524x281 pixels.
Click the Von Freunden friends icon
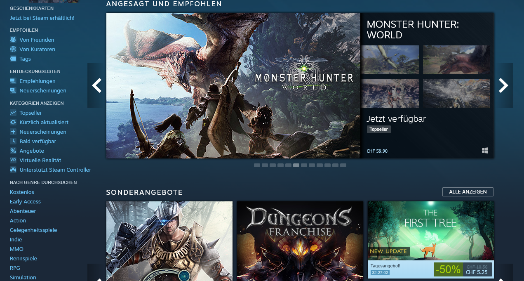13,40
